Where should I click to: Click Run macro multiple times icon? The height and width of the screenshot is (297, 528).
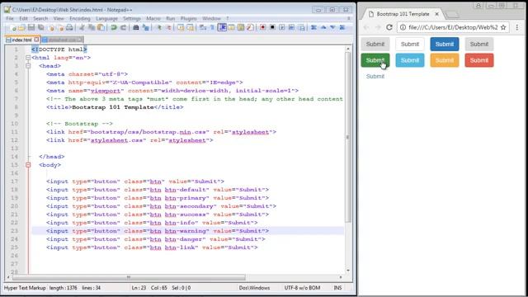291,27
